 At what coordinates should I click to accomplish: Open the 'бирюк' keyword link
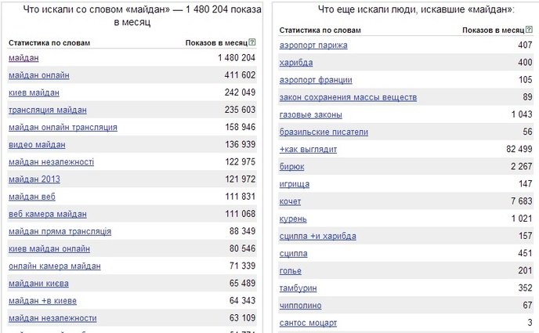pyautogui.click(x=291, y=167)
